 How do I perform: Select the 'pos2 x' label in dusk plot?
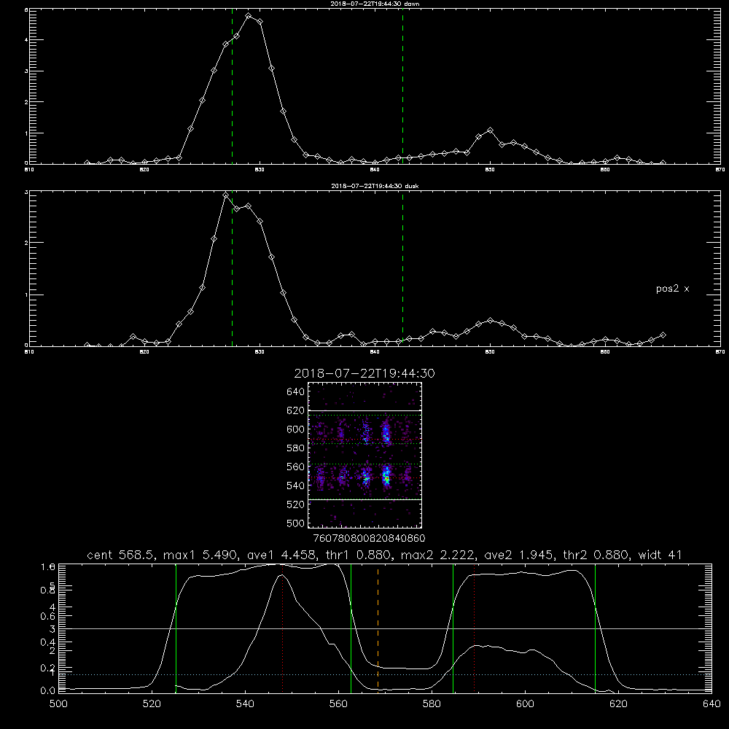(673, 289)
